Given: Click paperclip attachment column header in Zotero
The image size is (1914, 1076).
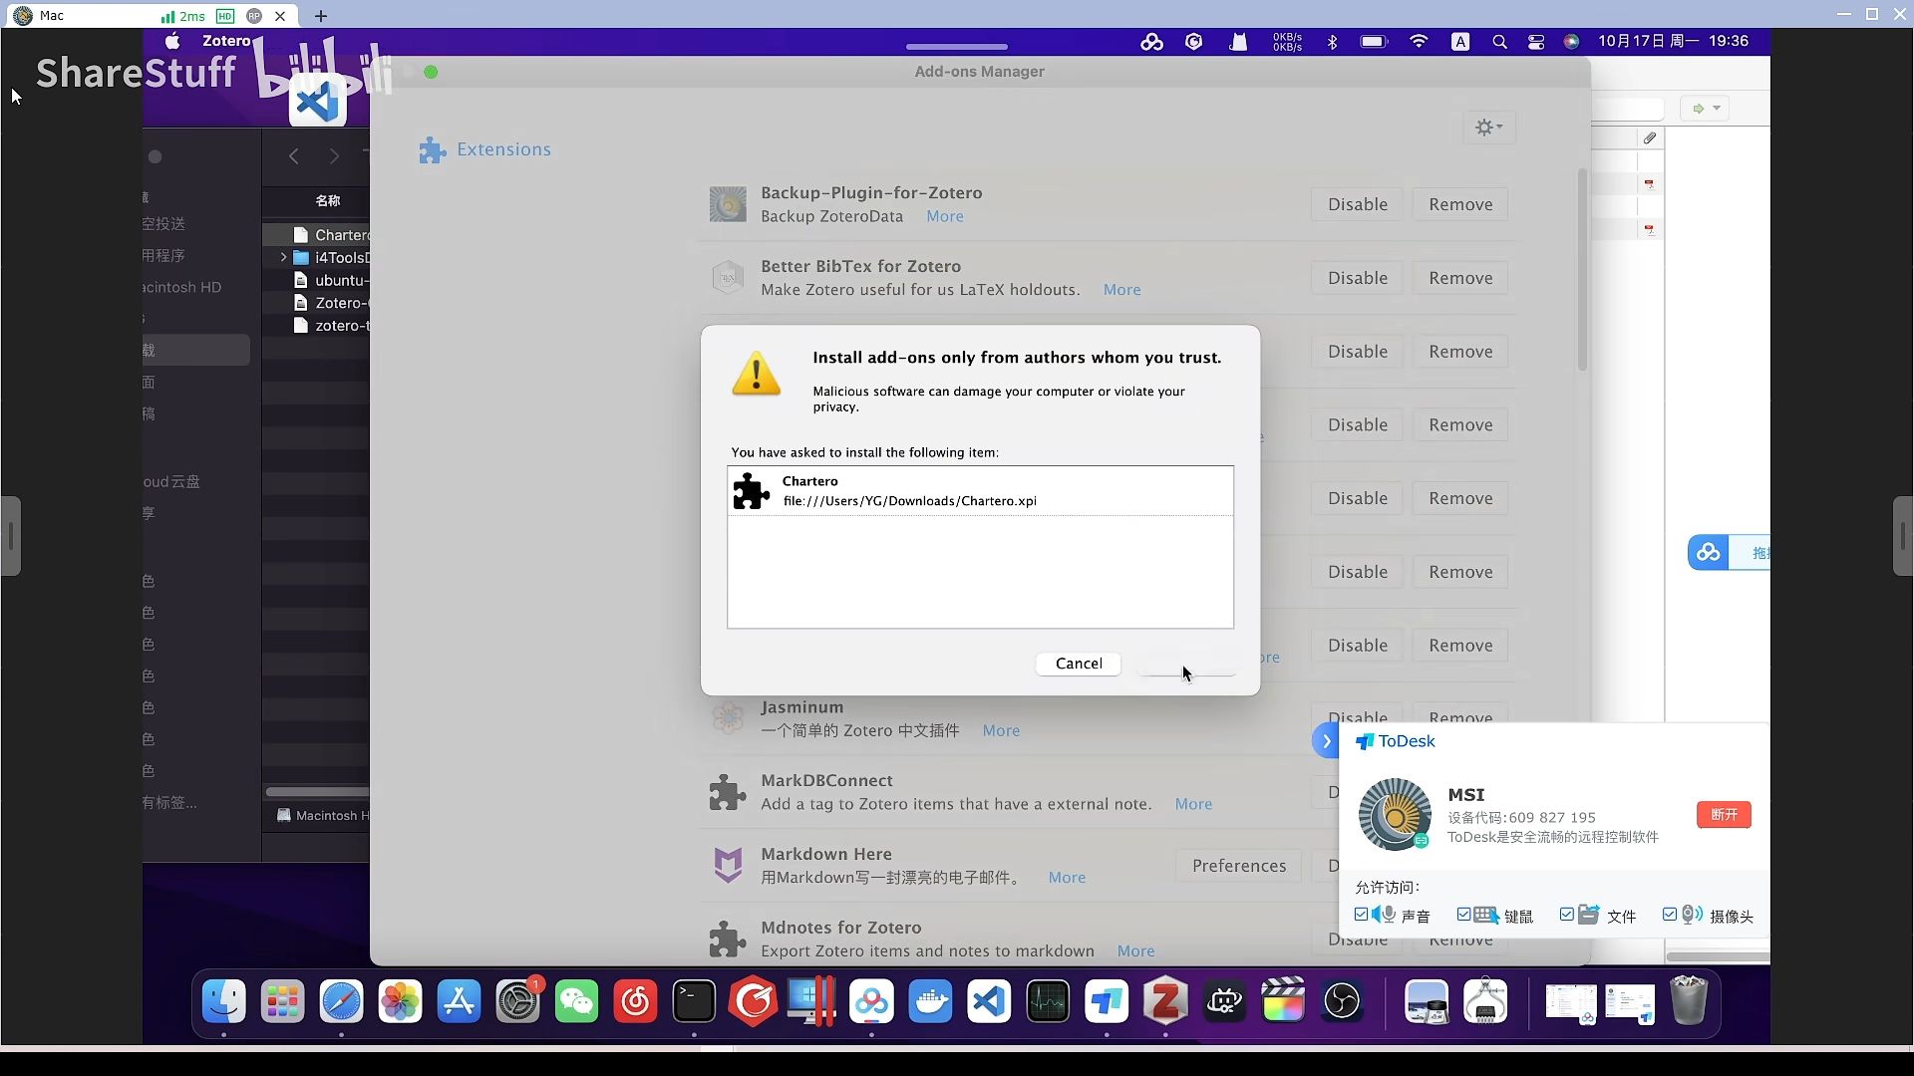Looking at the screenshot, I should (x=1650, y=138).
